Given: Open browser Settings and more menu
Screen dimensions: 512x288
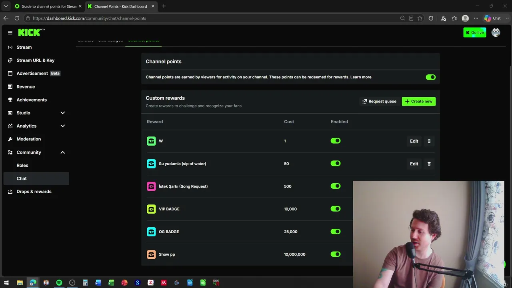Looking at the screenshot, I should coord(476,18).
